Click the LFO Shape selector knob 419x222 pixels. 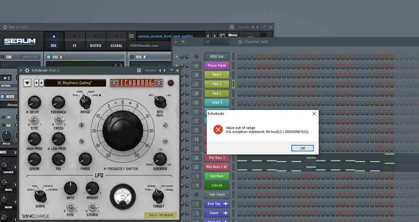40,196
